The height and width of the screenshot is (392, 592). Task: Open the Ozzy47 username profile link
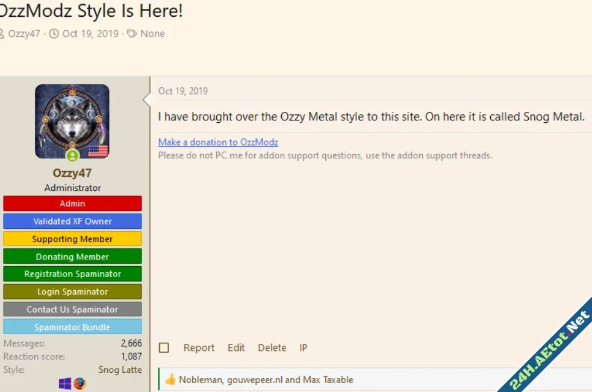coord(72,173)
